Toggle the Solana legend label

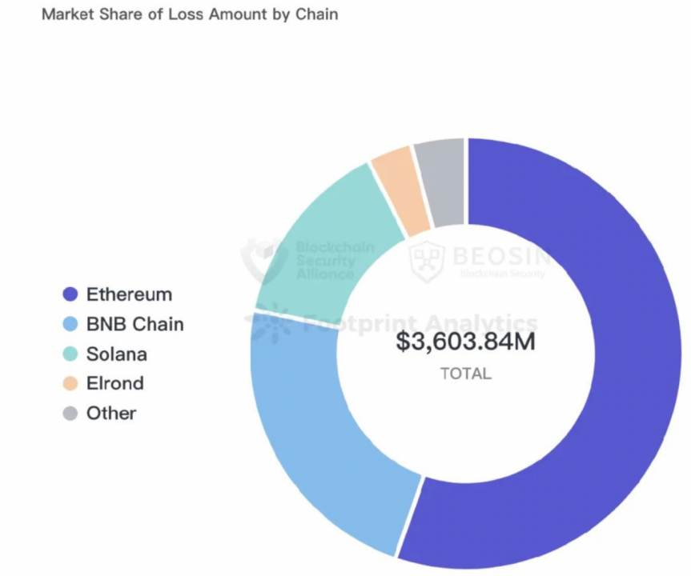point(117,354)
